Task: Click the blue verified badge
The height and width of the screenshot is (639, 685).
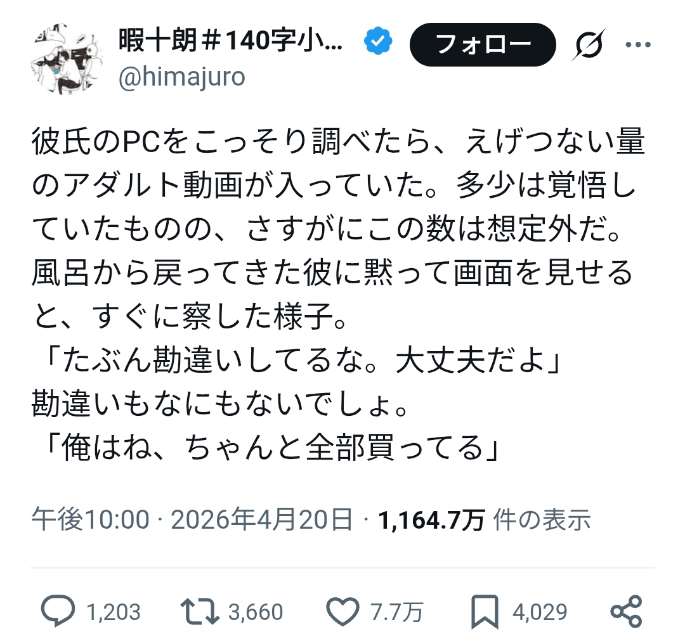Action: pyautogui.click(x=379, y=43)
